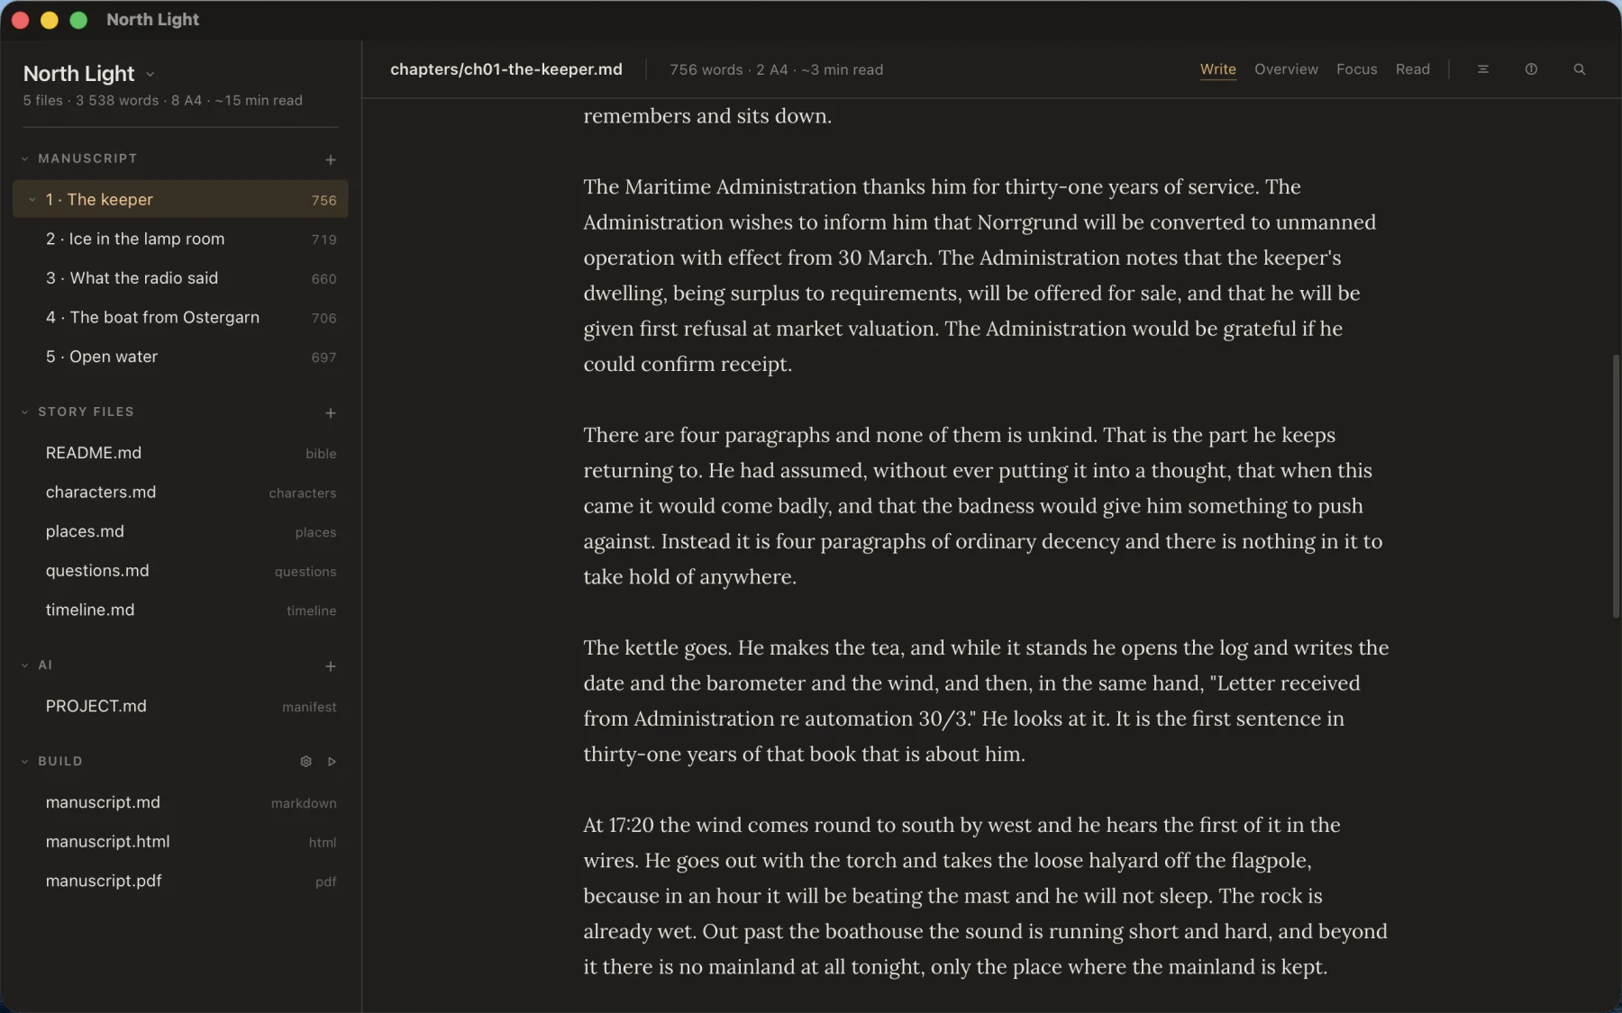Open chapter 4 The boat from Ostergarn

click(180, 318)
